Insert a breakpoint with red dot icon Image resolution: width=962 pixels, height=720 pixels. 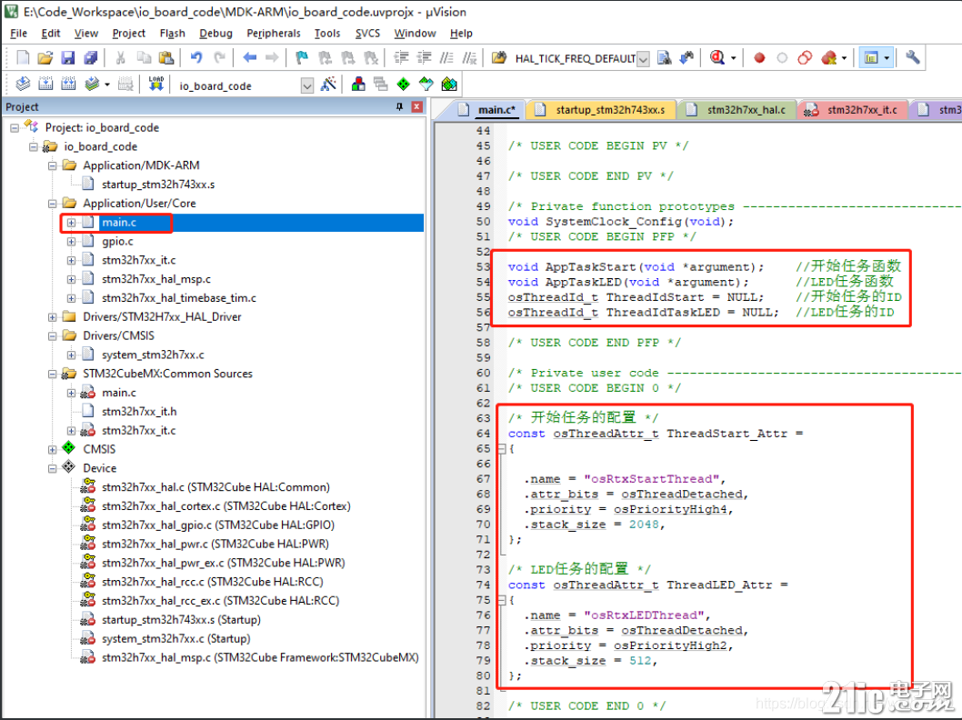pyautogui.click(x=759, y=57)
